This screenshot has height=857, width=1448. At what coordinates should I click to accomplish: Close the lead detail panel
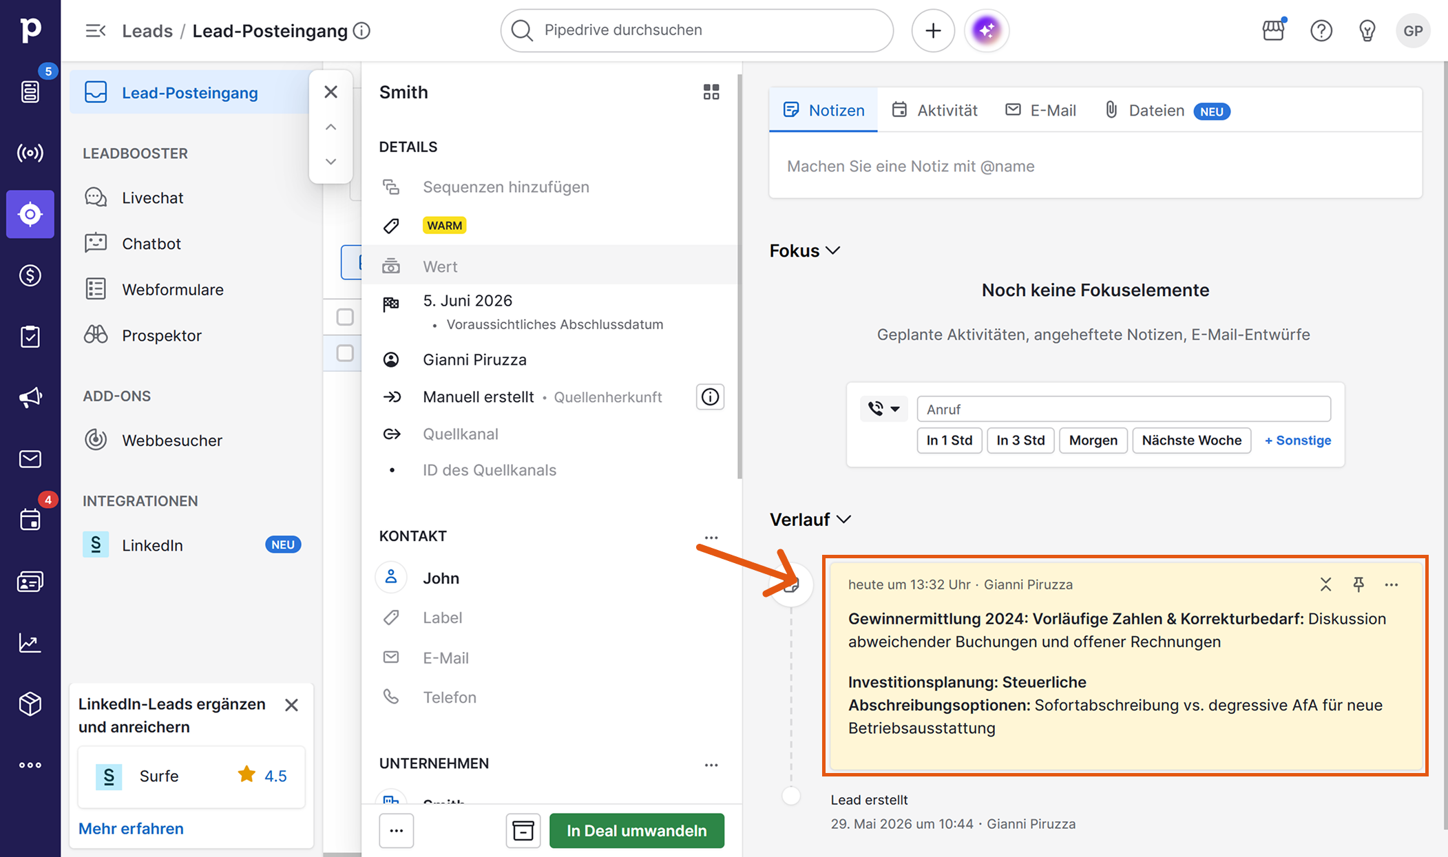pyautogui.click(x=330, y=92)
